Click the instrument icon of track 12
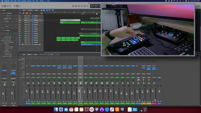201x113 pixels. click(x=23, y=22)
